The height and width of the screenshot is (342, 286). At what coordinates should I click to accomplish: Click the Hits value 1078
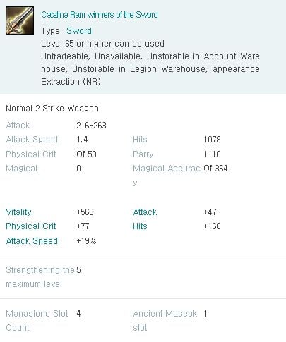(213, 140)
